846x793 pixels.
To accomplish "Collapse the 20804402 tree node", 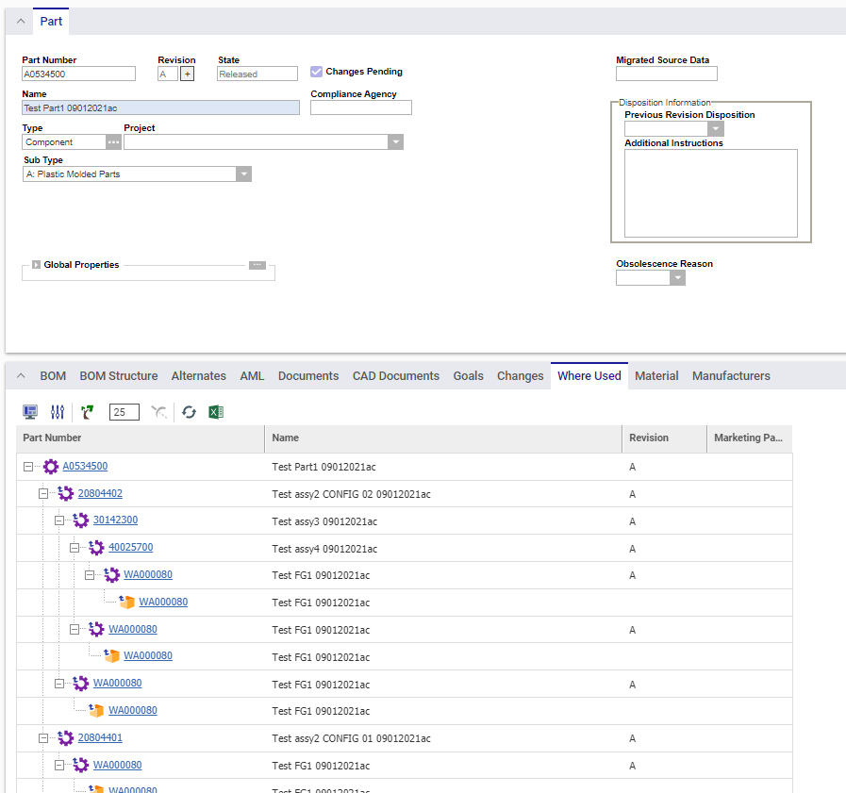I will pos(43,494).
